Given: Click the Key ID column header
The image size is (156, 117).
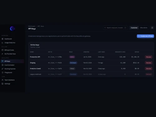Looking at the screenshot, I should 50,52.
